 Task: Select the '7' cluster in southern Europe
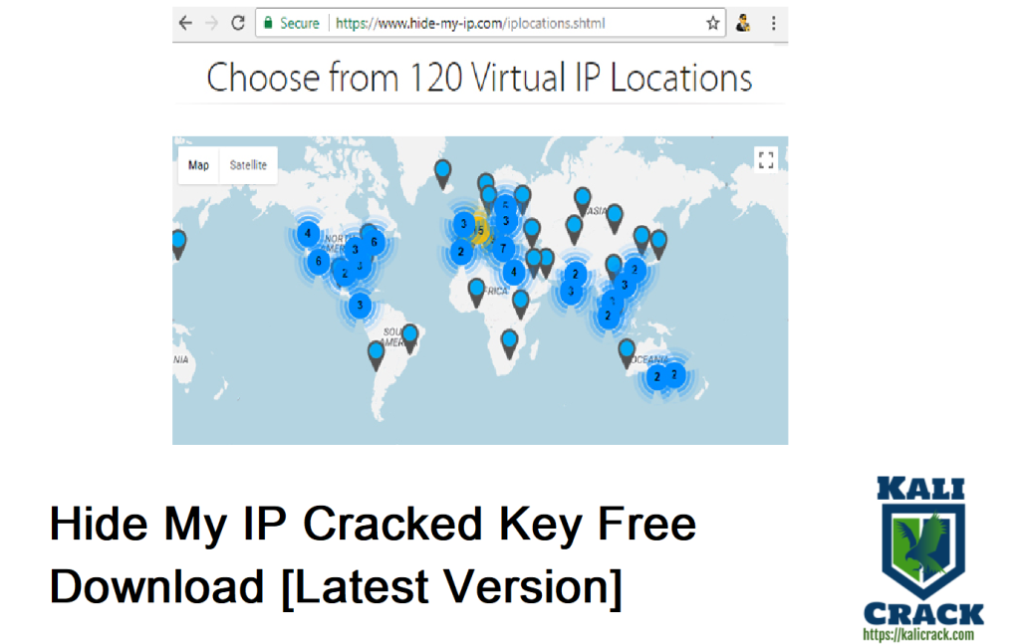503,249
